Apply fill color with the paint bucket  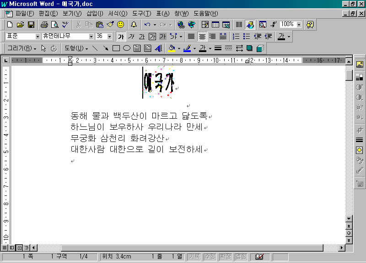pos(172,48)
